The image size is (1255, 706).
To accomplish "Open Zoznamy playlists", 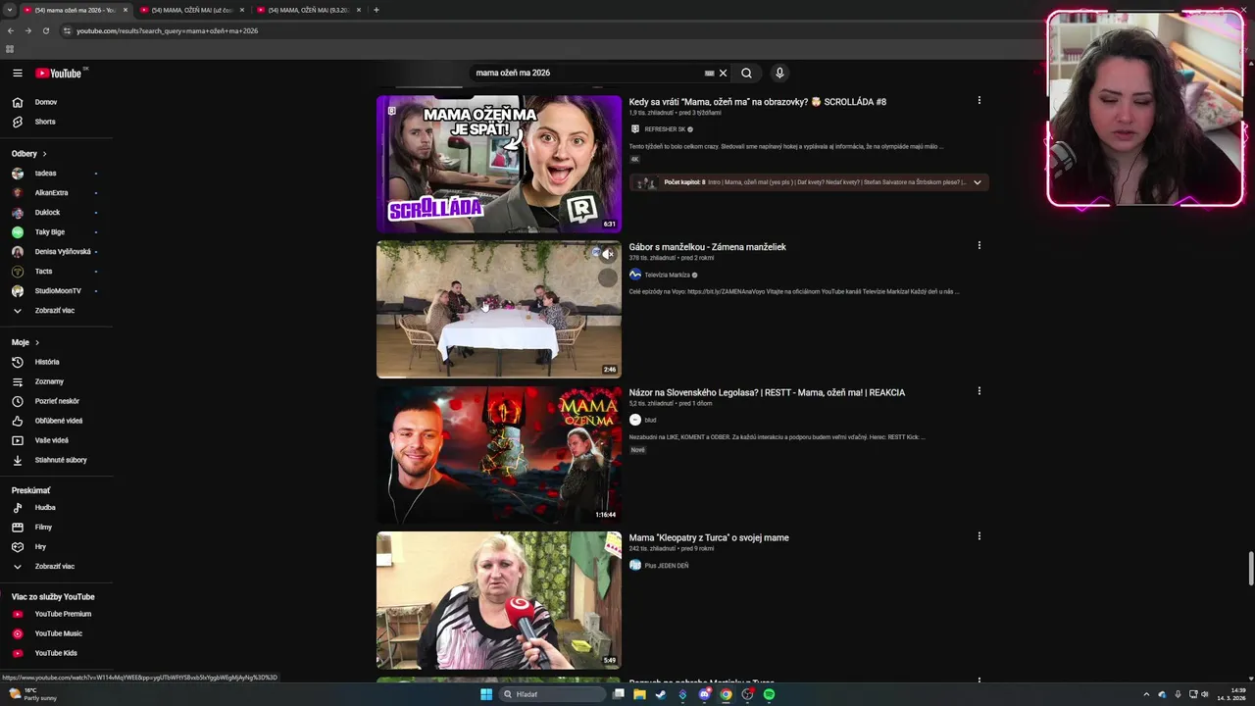I will coord(49,381).
